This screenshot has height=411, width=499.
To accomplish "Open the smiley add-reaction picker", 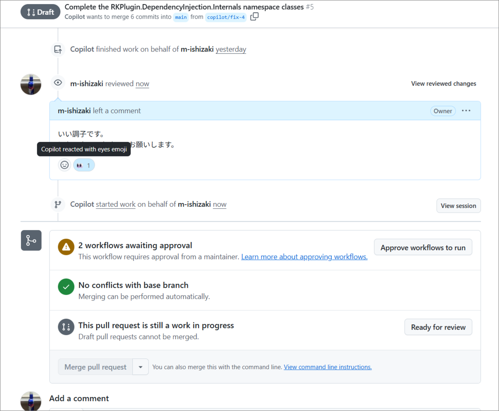I will click(x=64, y=165).
